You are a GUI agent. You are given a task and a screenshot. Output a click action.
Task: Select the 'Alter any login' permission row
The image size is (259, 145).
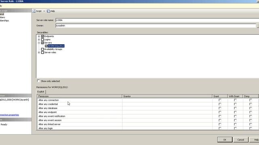[x=148, y=128]
